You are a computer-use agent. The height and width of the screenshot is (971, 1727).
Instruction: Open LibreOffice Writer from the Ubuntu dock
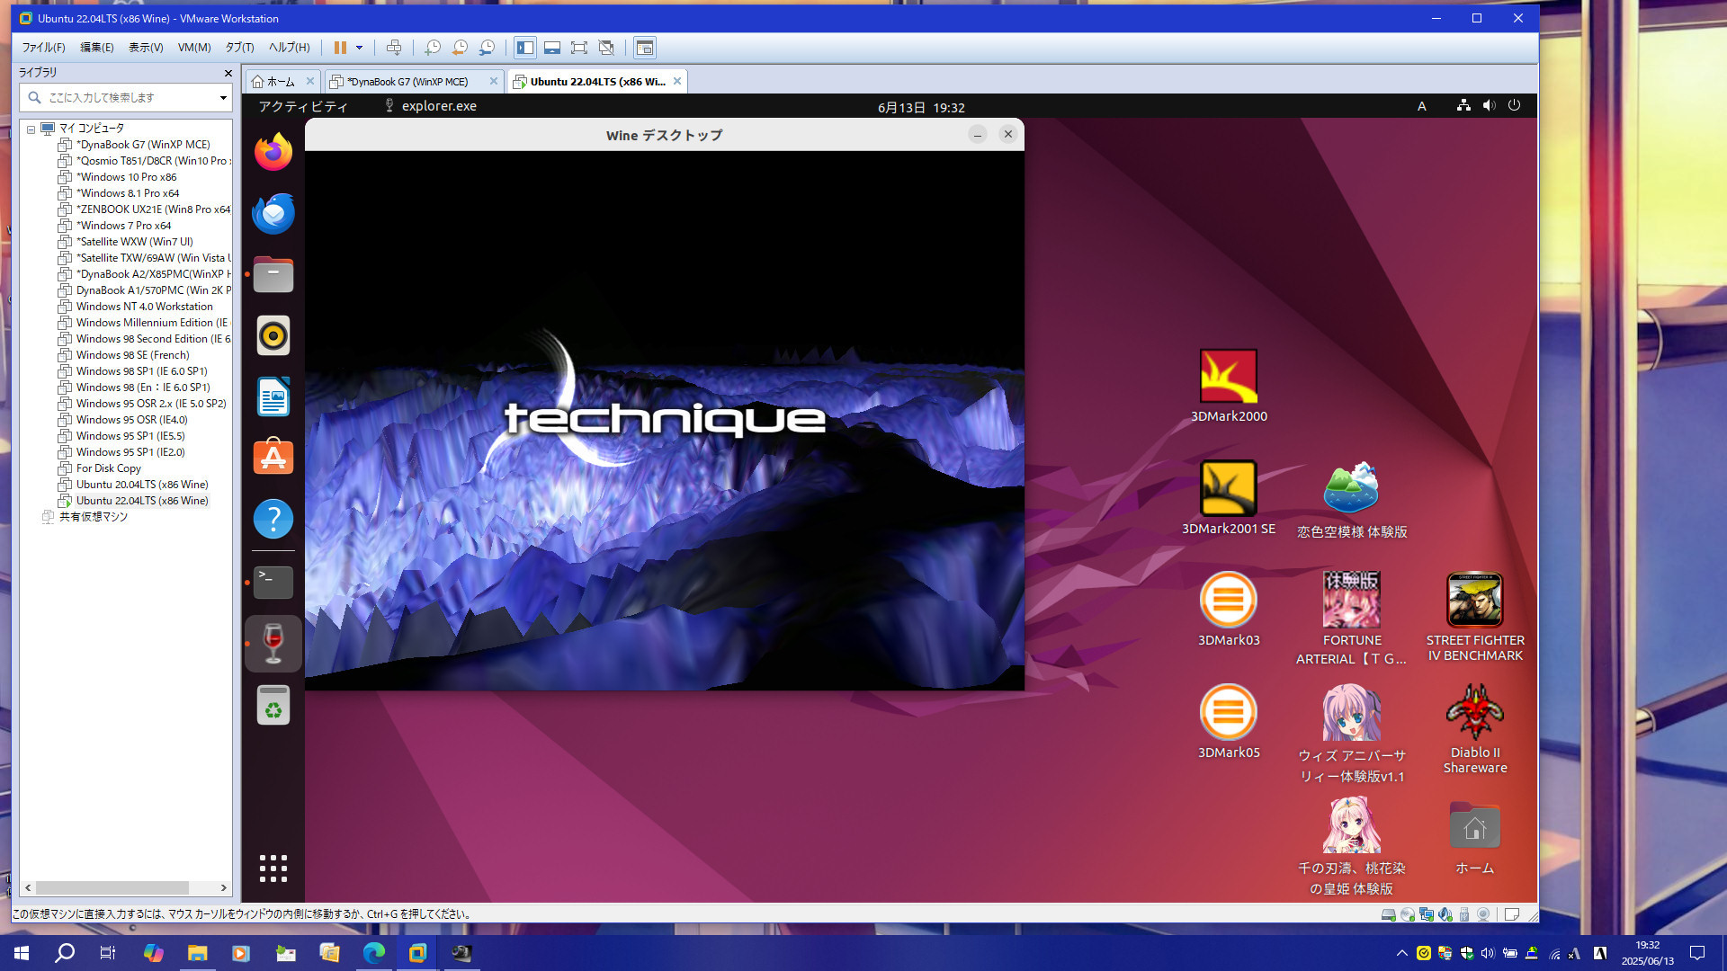273,396
